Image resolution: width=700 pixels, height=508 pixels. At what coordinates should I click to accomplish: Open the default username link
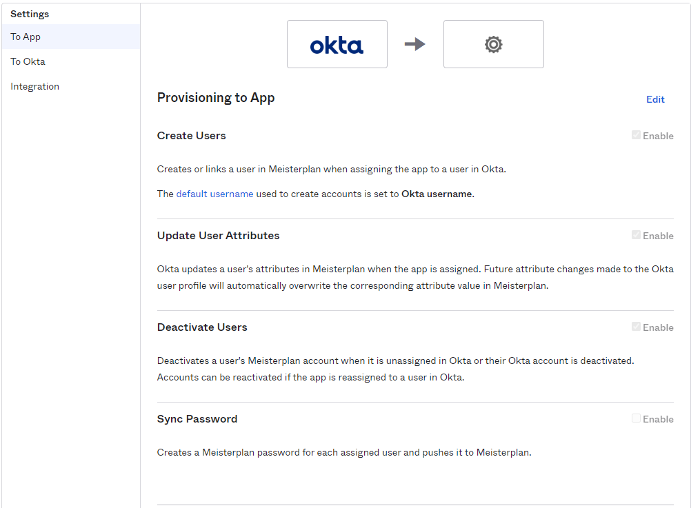pyautogui.click(x=214, y=194)
